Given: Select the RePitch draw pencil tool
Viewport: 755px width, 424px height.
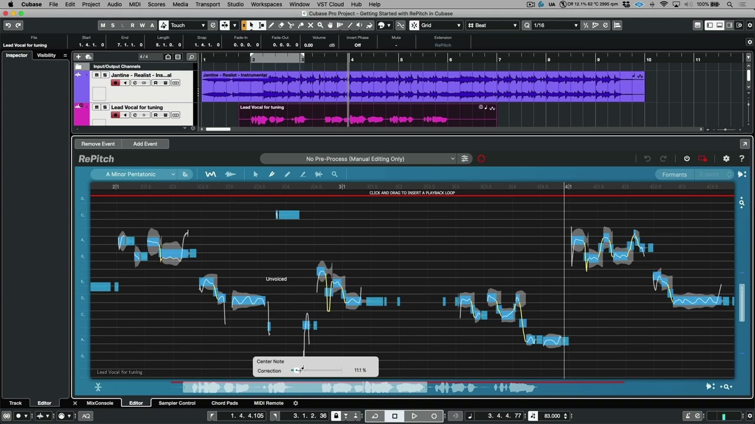Looking at the screenshot, I should (x=287, y=174).
